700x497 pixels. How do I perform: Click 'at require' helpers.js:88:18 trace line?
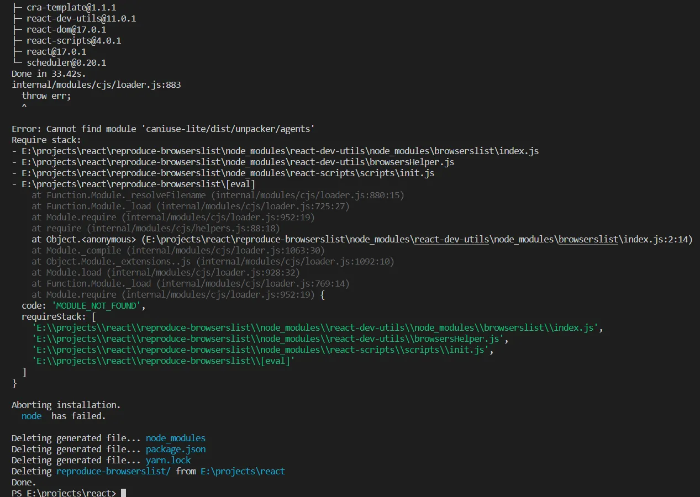pyautogui.click(x=155, y=228)
